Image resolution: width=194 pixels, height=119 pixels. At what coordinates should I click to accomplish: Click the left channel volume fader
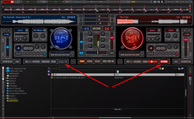(x=81, y=42)
